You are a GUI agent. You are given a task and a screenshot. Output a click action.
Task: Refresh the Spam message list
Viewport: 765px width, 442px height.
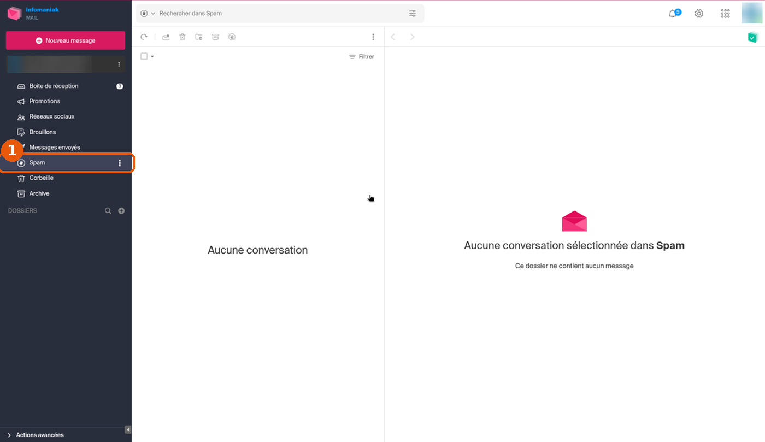coord(144,37)
